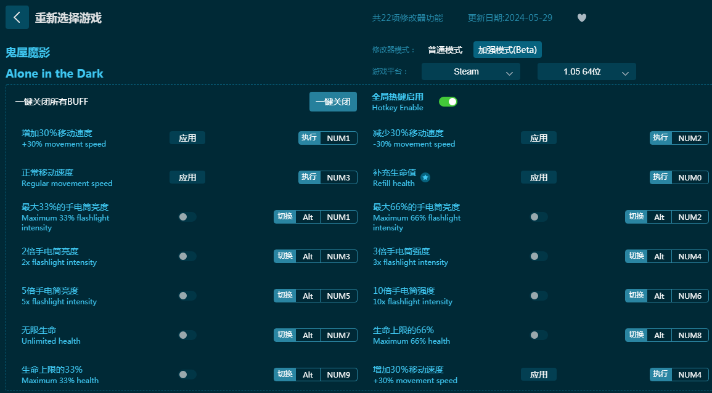Click NUM7 key for Unlimited health
The image size is (712, 393).
pos(339,335)
